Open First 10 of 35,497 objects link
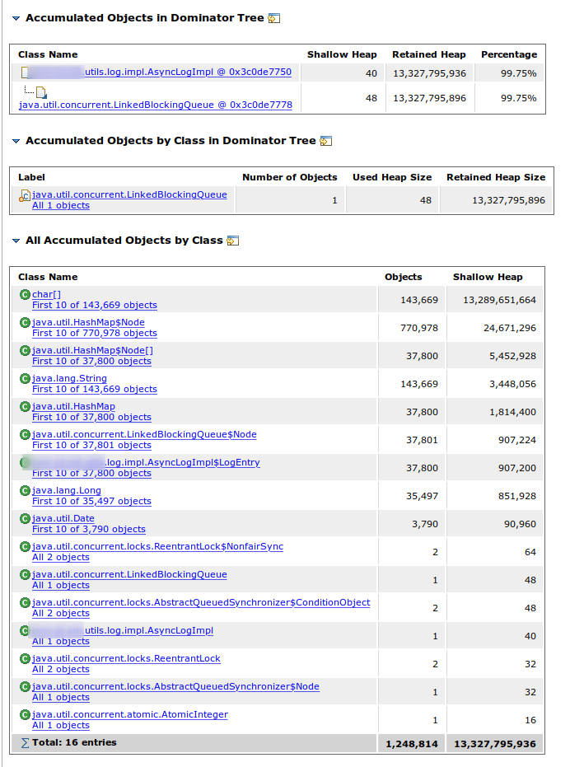The height and width of the screenshot is (767, 570). tap(91, 501)
